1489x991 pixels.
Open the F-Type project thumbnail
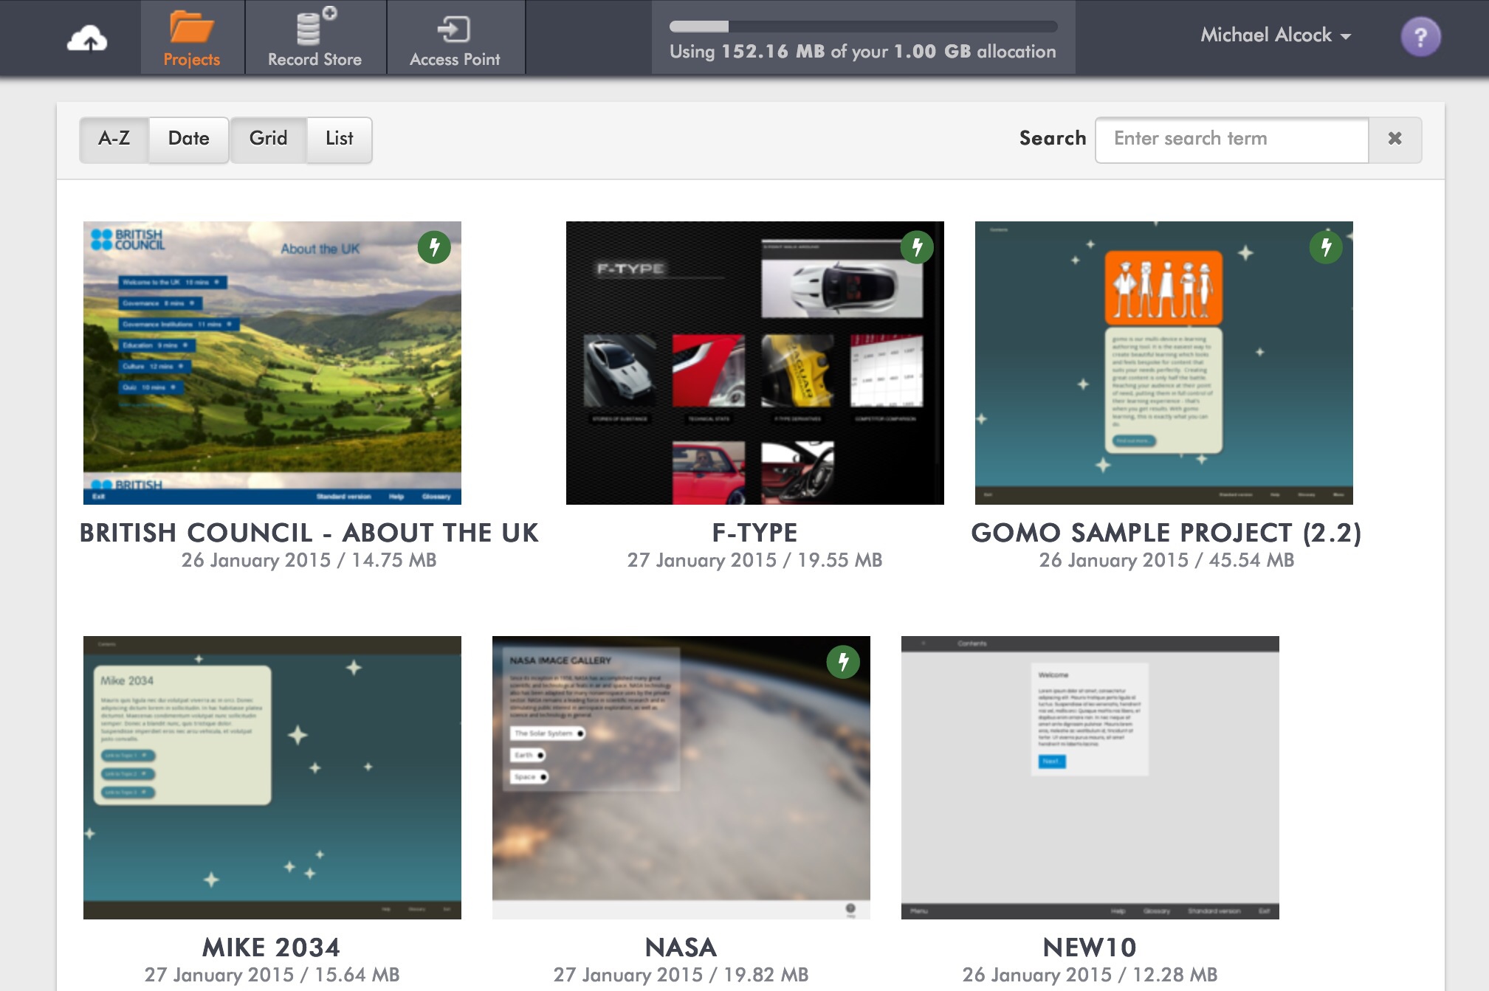(x=755, y=363)
